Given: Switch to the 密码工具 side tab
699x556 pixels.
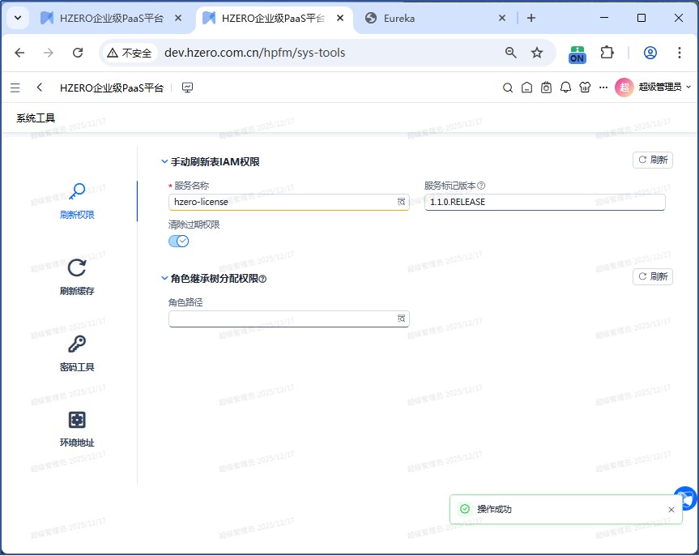Looking at the screenshot, I should click(77, 353).
